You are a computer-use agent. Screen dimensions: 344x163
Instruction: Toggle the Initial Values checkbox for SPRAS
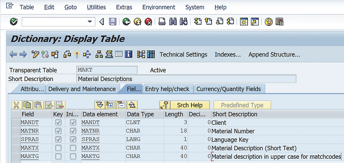(x=73, y=139)
